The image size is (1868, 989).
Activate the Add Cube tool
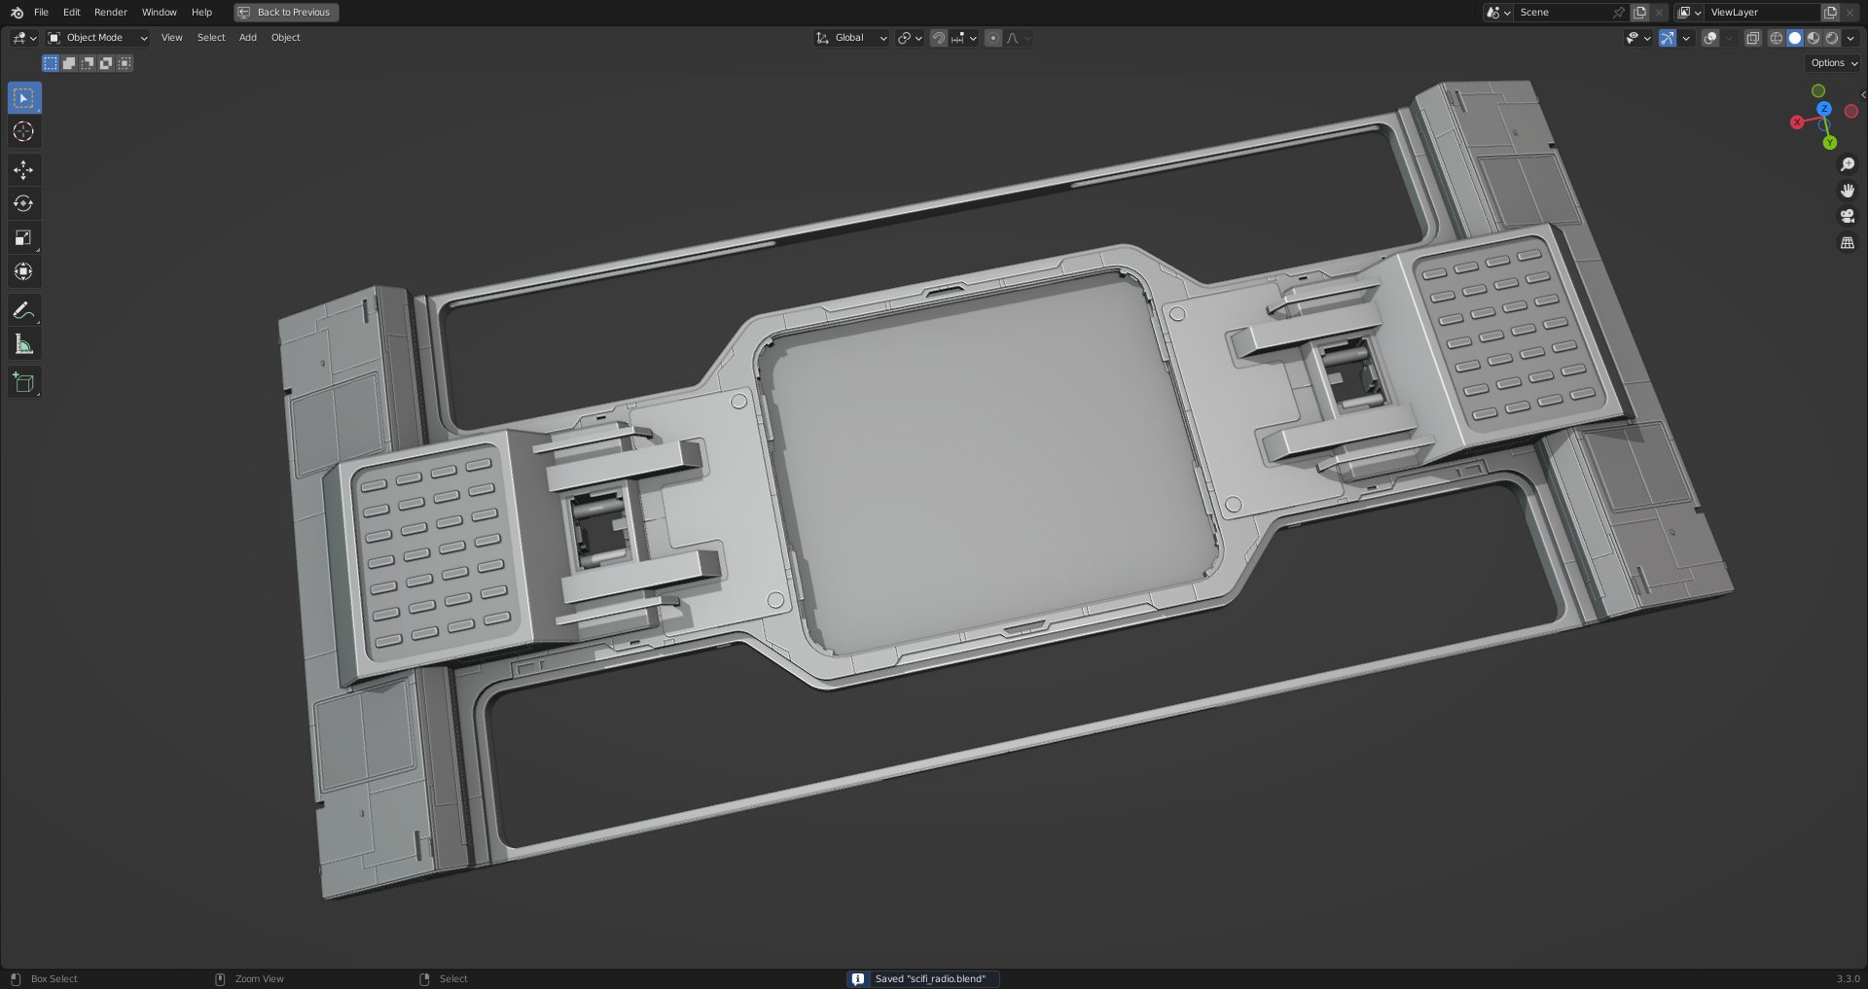[x=23, y=382]
